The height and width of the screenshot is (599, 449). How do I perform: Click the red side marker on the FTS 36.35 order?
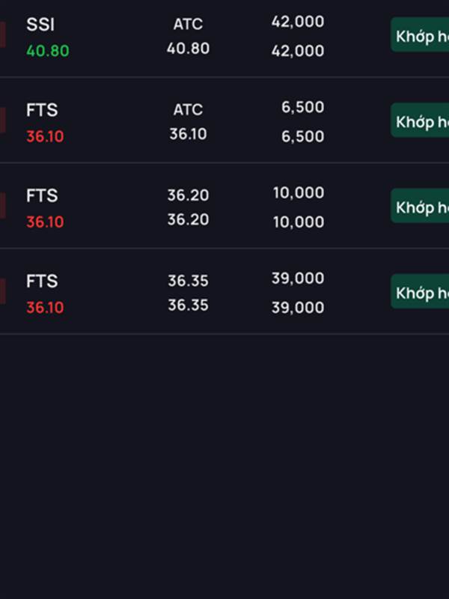click(3, 291)
